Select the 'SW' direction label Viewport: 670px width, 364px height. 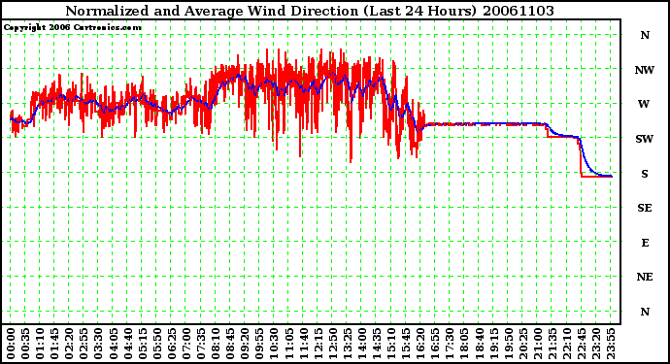645,139
